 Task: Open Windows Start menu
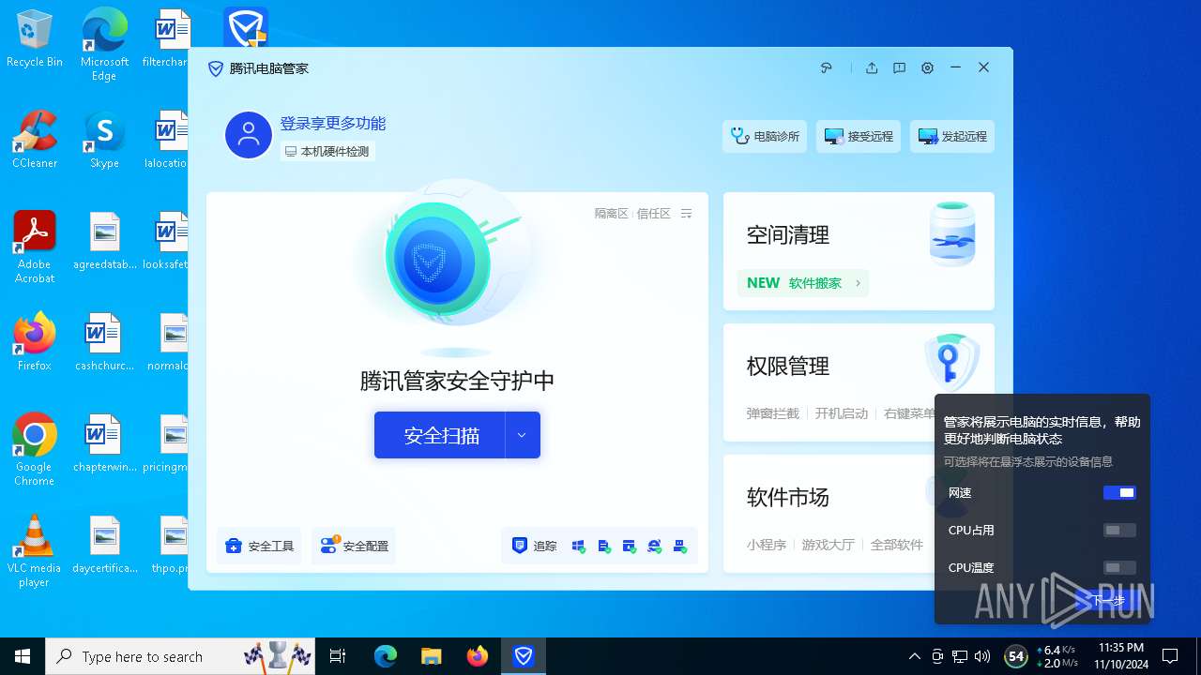pos(23,656)
